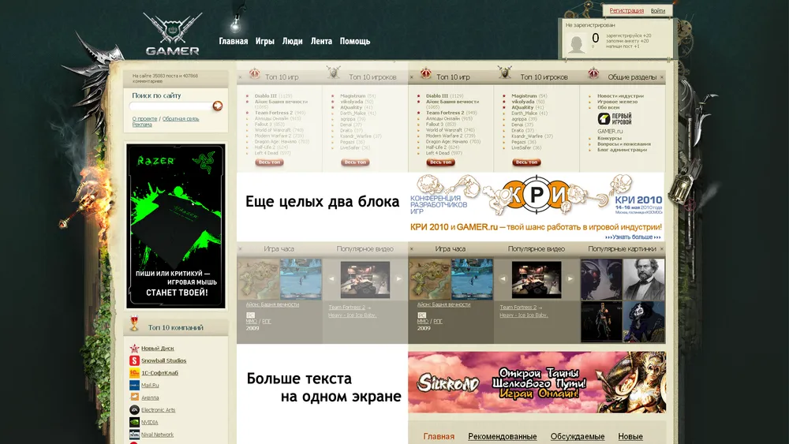This screenshot has height=444, width=789.
Task: Open the Реклама link
Action: pyautogui.click(x=142, y=125)
